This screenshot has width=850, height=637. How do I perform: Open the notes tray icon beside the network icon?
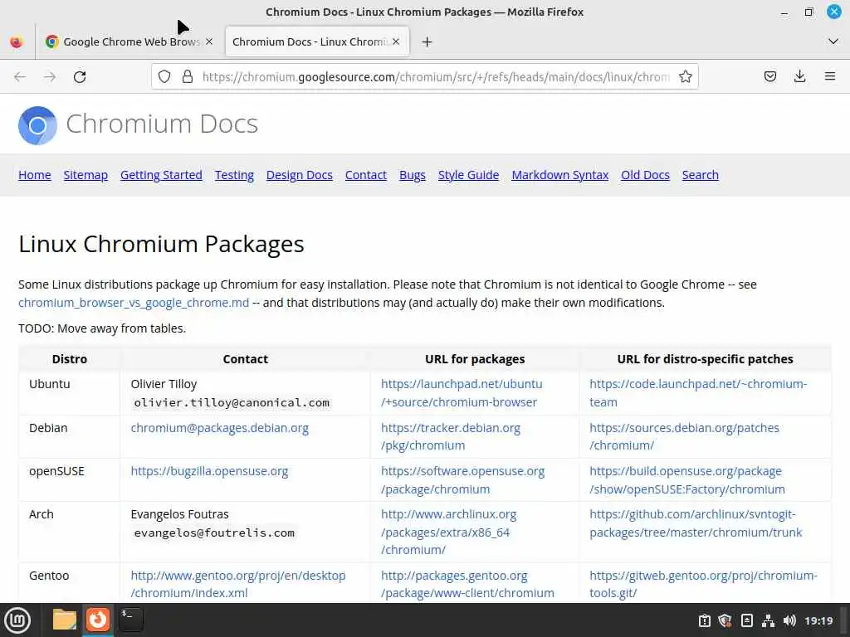pos(746,620)
